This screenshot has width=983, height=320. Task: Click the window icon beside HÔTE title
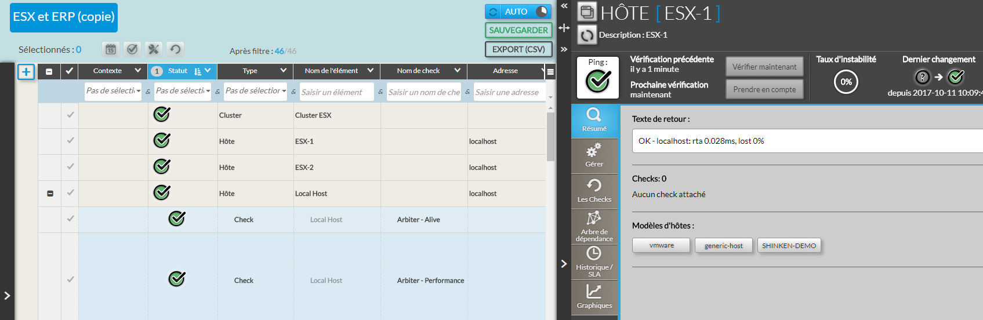pos(587,12)
